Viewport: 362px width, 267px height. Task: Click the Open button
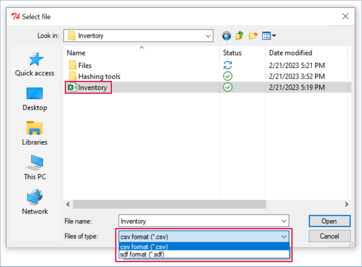coord(329,221)
